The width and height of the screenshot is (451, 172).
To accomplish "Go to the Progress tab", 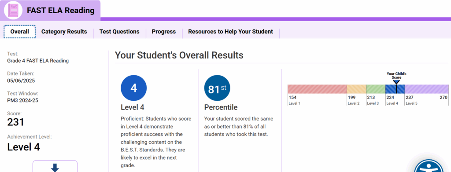I will (x=164, y=32).
